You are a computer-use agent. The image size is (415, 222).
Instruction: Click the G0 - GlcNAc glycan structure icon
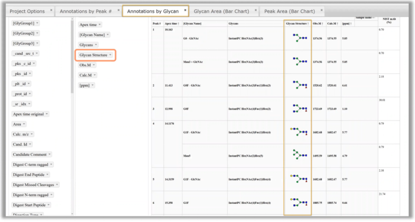[300, 38]
